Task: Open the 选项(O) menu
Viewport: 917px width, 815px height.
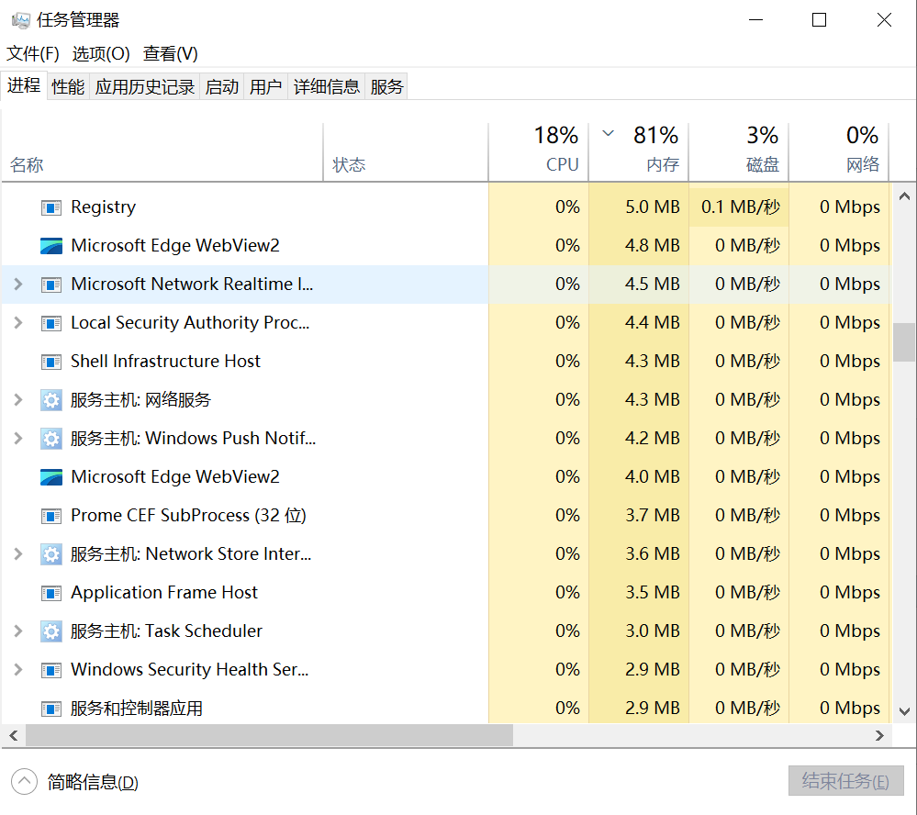Action: tap(101, 54)
